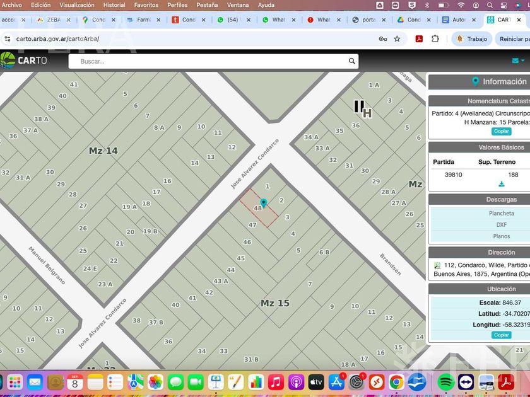Click Copiar under Ubicación
The image size is (530, 397).
coord(501,335)
